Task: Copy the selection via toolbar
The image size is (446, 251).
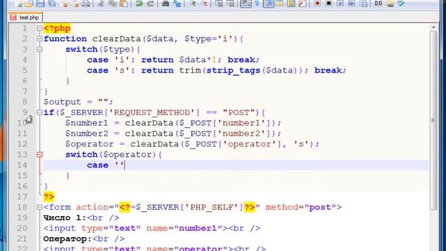Action: [112, 3]
